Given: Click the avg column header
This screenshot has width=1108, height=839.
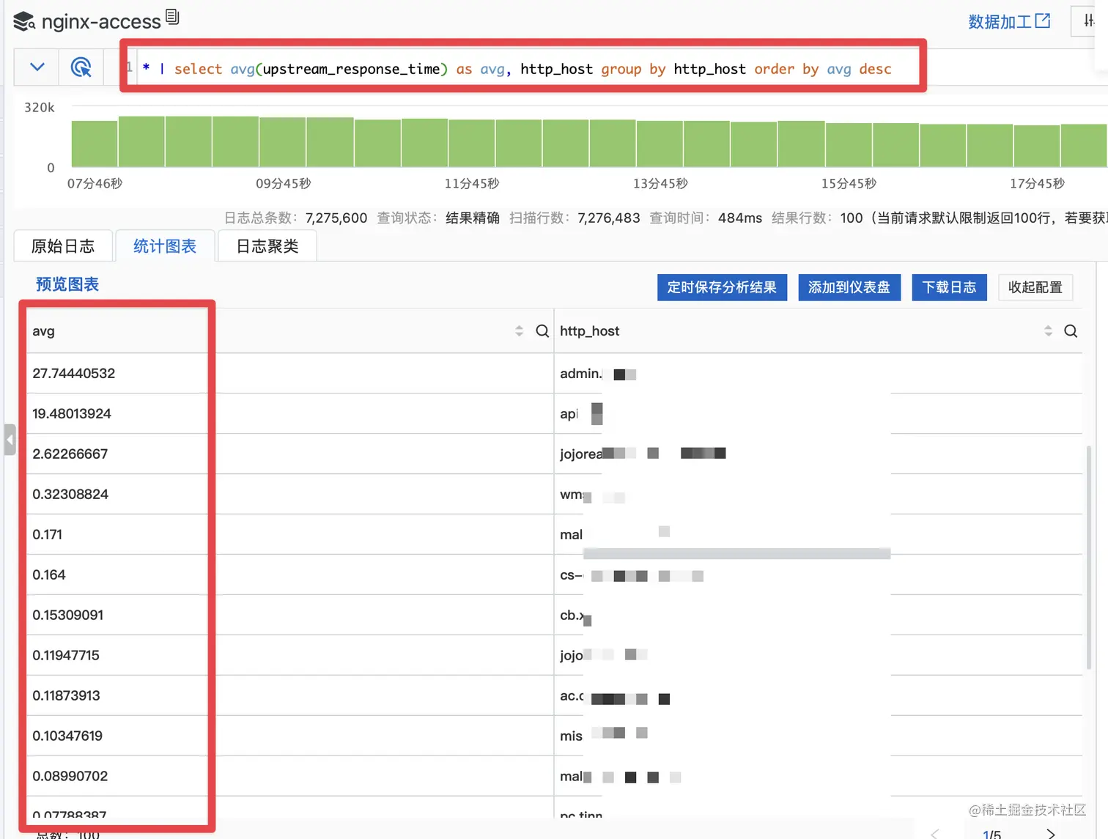Looking at the screenshot, I should pyautogui.click(x=43, y=331).
